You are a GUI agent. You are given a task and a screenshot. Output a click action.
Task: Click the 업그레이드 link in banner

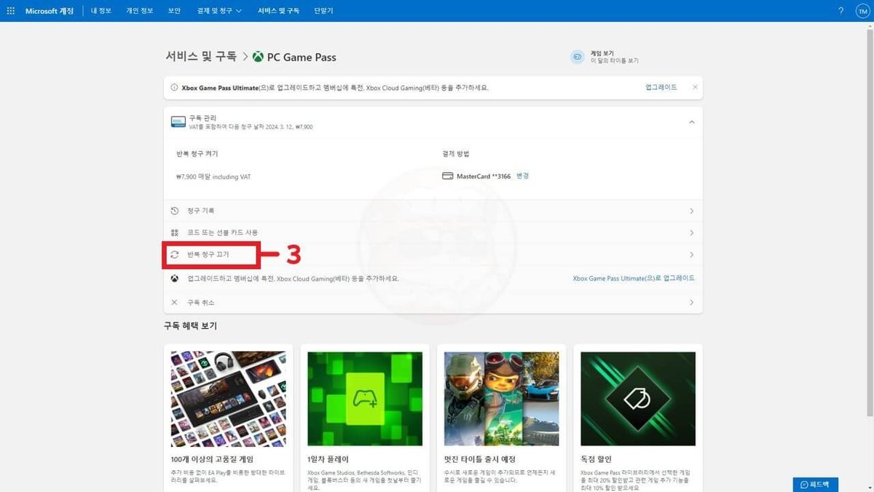pyautogui.click(x=661, y=87)
